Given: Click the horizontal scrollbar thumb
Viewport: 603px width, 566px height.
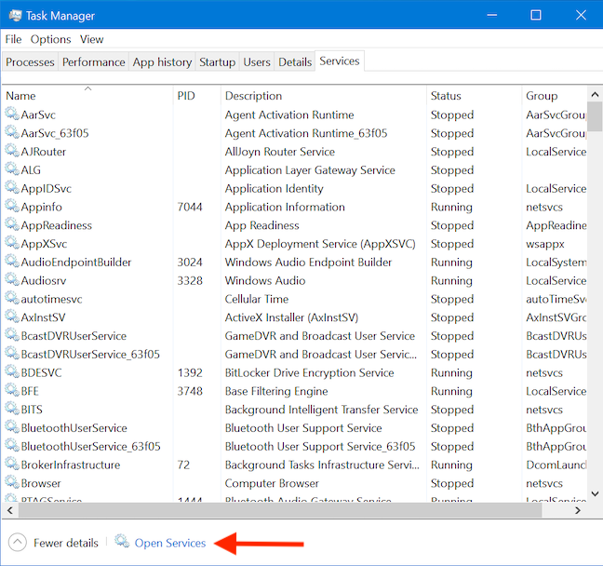Looking at the screenshot, I should coord(280,510).
